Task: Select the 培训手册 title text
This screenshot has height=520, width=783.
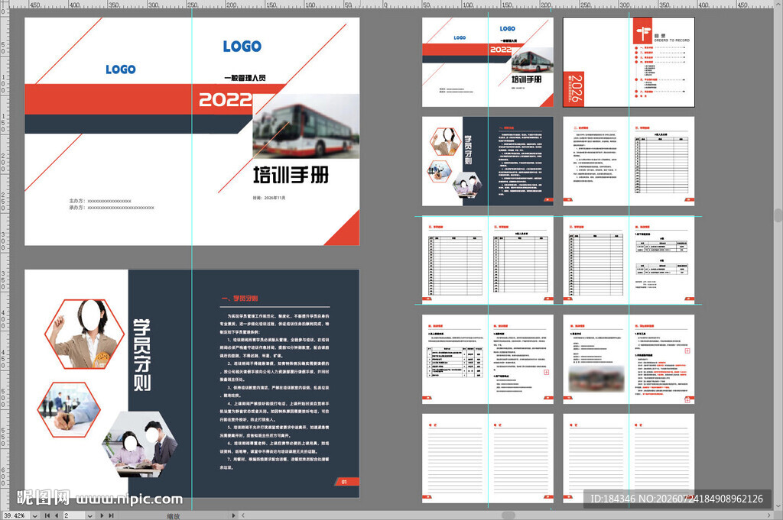Action: (291, 176)
